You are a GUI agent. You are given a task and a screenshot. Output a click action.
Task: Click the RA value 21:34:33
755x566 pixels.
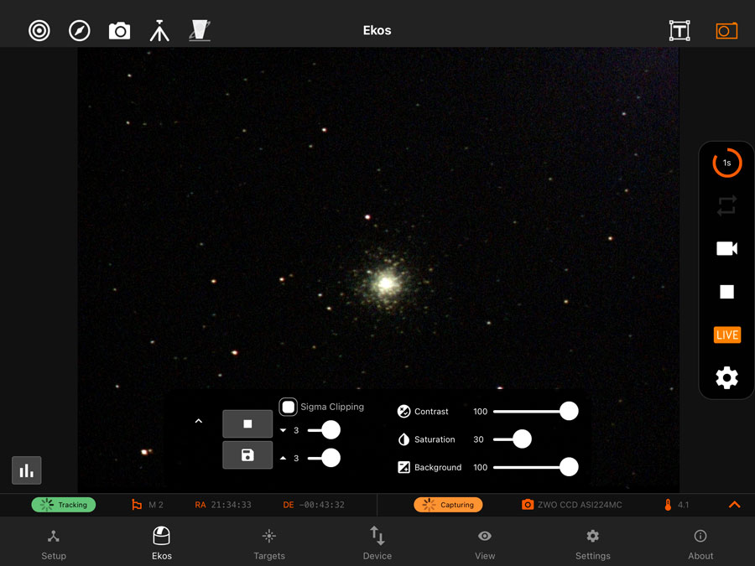point(232,505)
